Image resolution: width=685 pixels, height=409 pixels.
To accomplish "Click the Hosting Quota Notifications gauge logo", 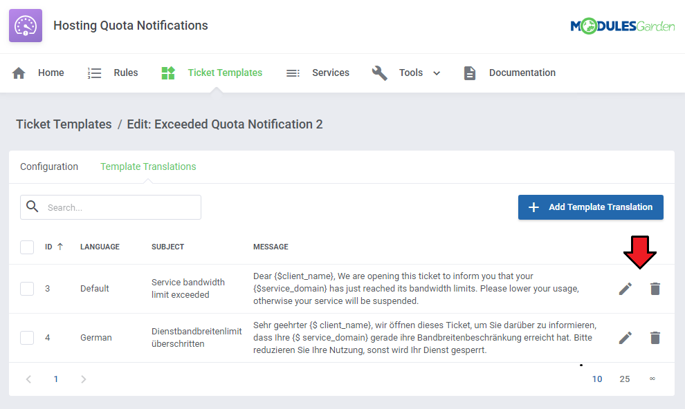I will [26, 26].
